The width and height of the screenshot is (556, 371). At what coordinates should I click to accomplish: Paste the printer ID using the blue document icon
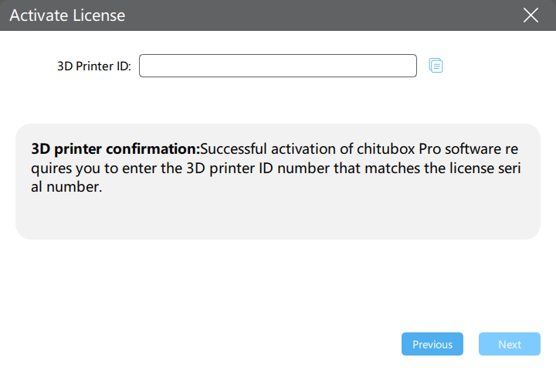point(436,66)
